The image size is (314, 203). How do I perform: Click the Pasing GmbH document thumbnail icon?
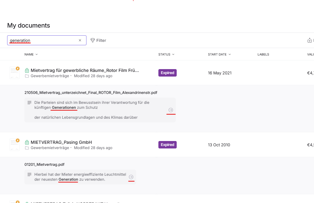pos(14,144)
